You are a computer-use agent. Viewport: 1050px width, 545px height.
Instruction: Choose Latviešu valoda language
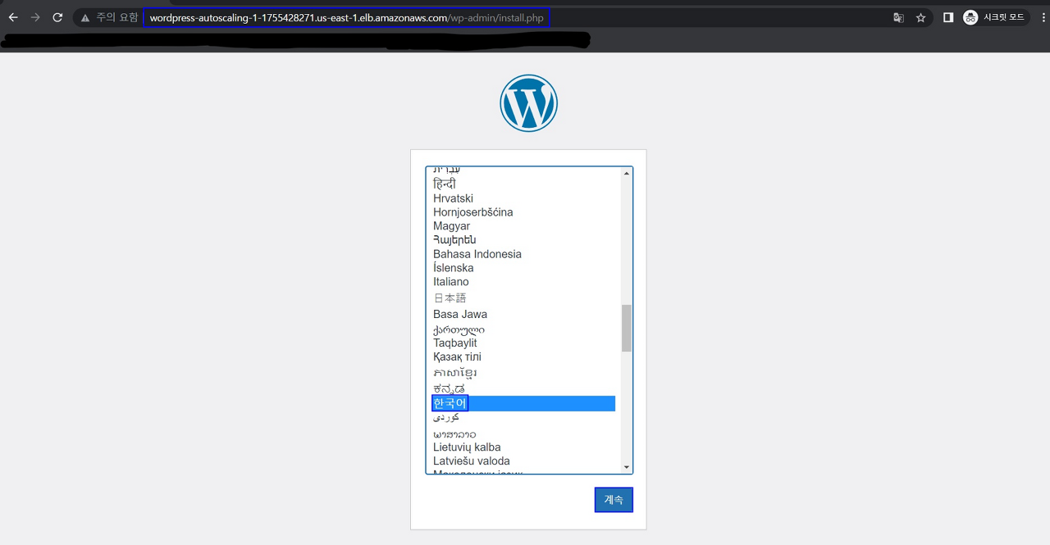tap(472, 461)
